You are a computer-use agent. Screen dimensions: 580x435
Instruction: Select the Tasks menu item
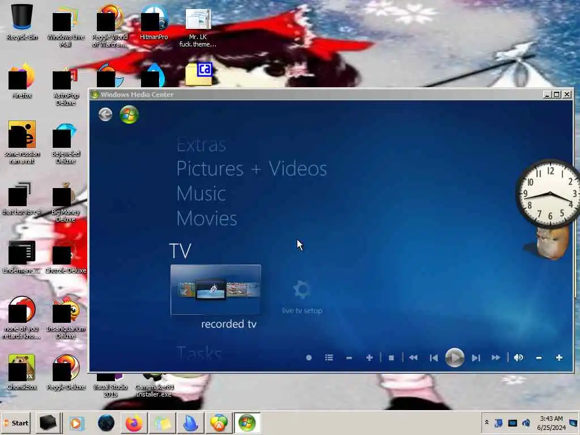point(199,353)
